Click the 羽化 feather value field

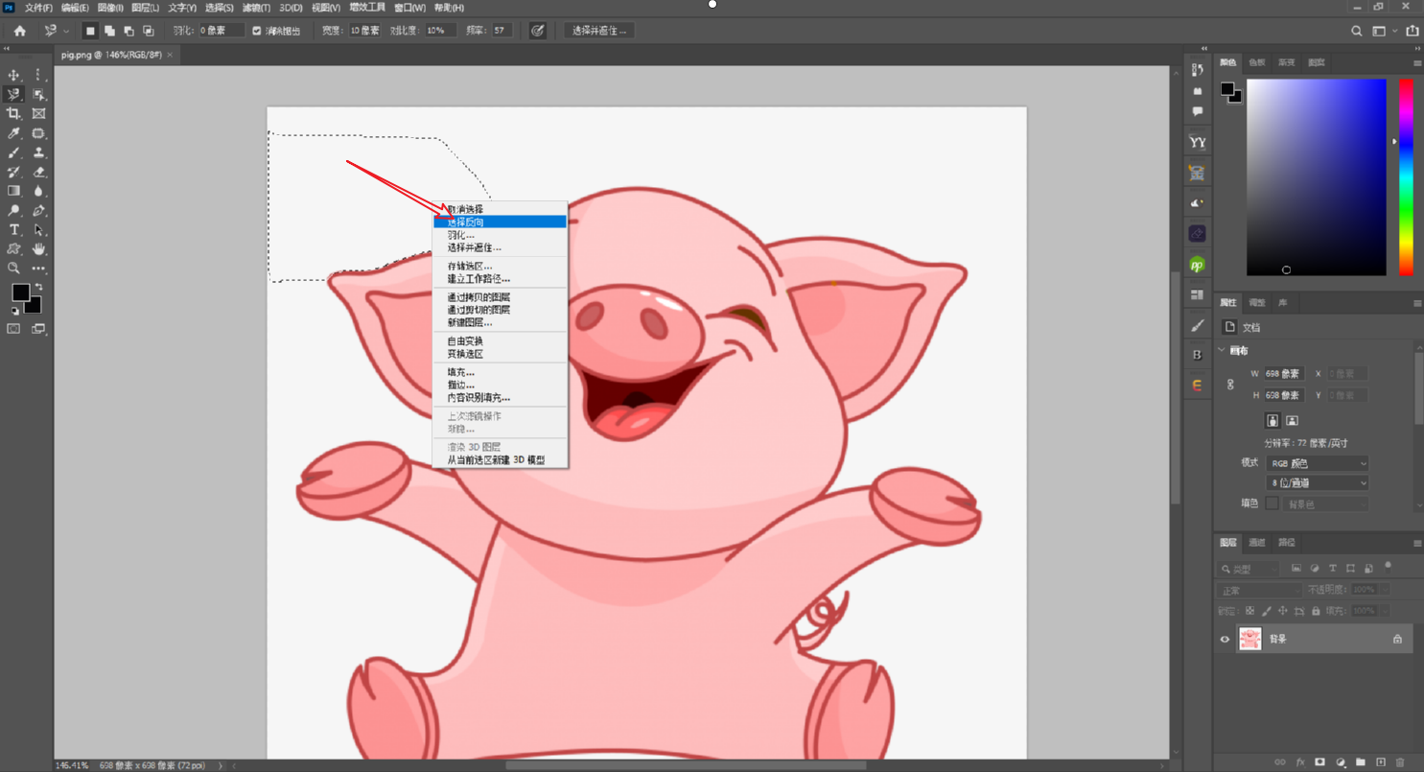[221, 31]
